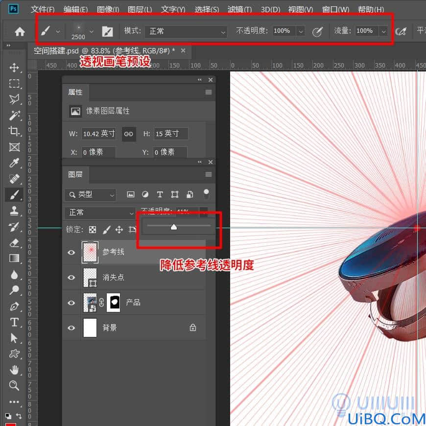Image resolution: width=426 pixels, height=426 pixels.
Task: Select the Frame tool
Action: pyautogui.click(x=14, y=147)
